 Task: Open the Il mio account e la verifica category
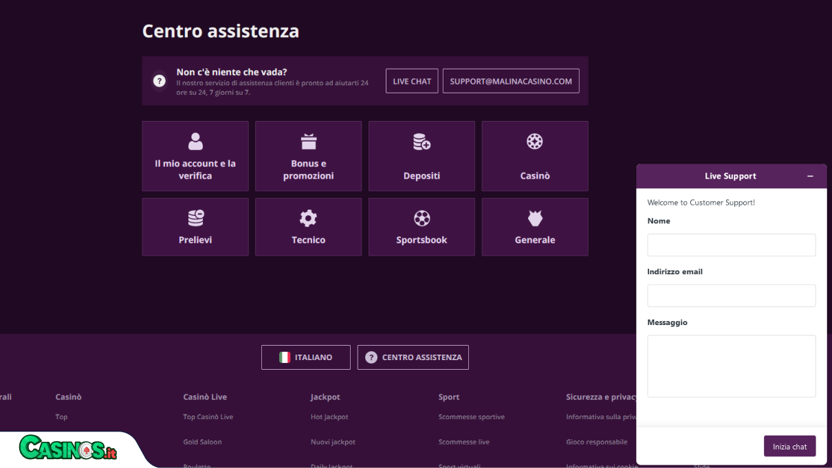195,156
